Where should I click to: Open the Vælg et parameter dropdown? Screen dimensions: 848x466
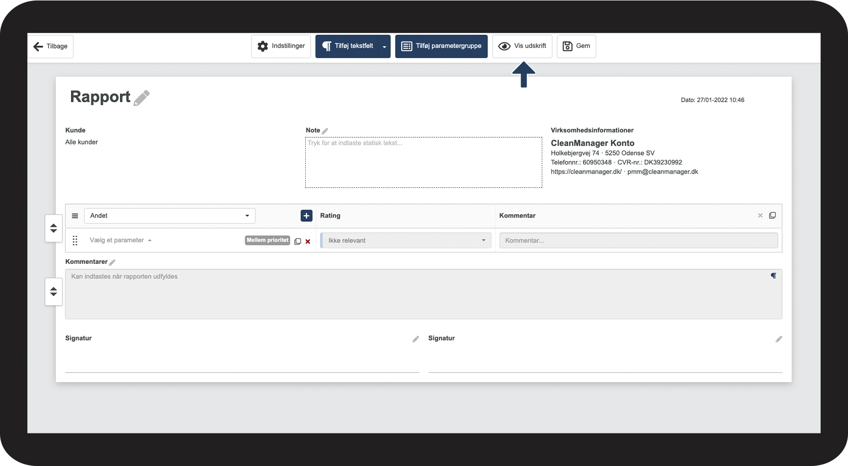120,240
